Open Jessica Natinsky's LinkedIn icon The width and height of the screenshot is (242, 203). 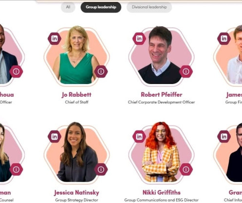tap(55, 136)
